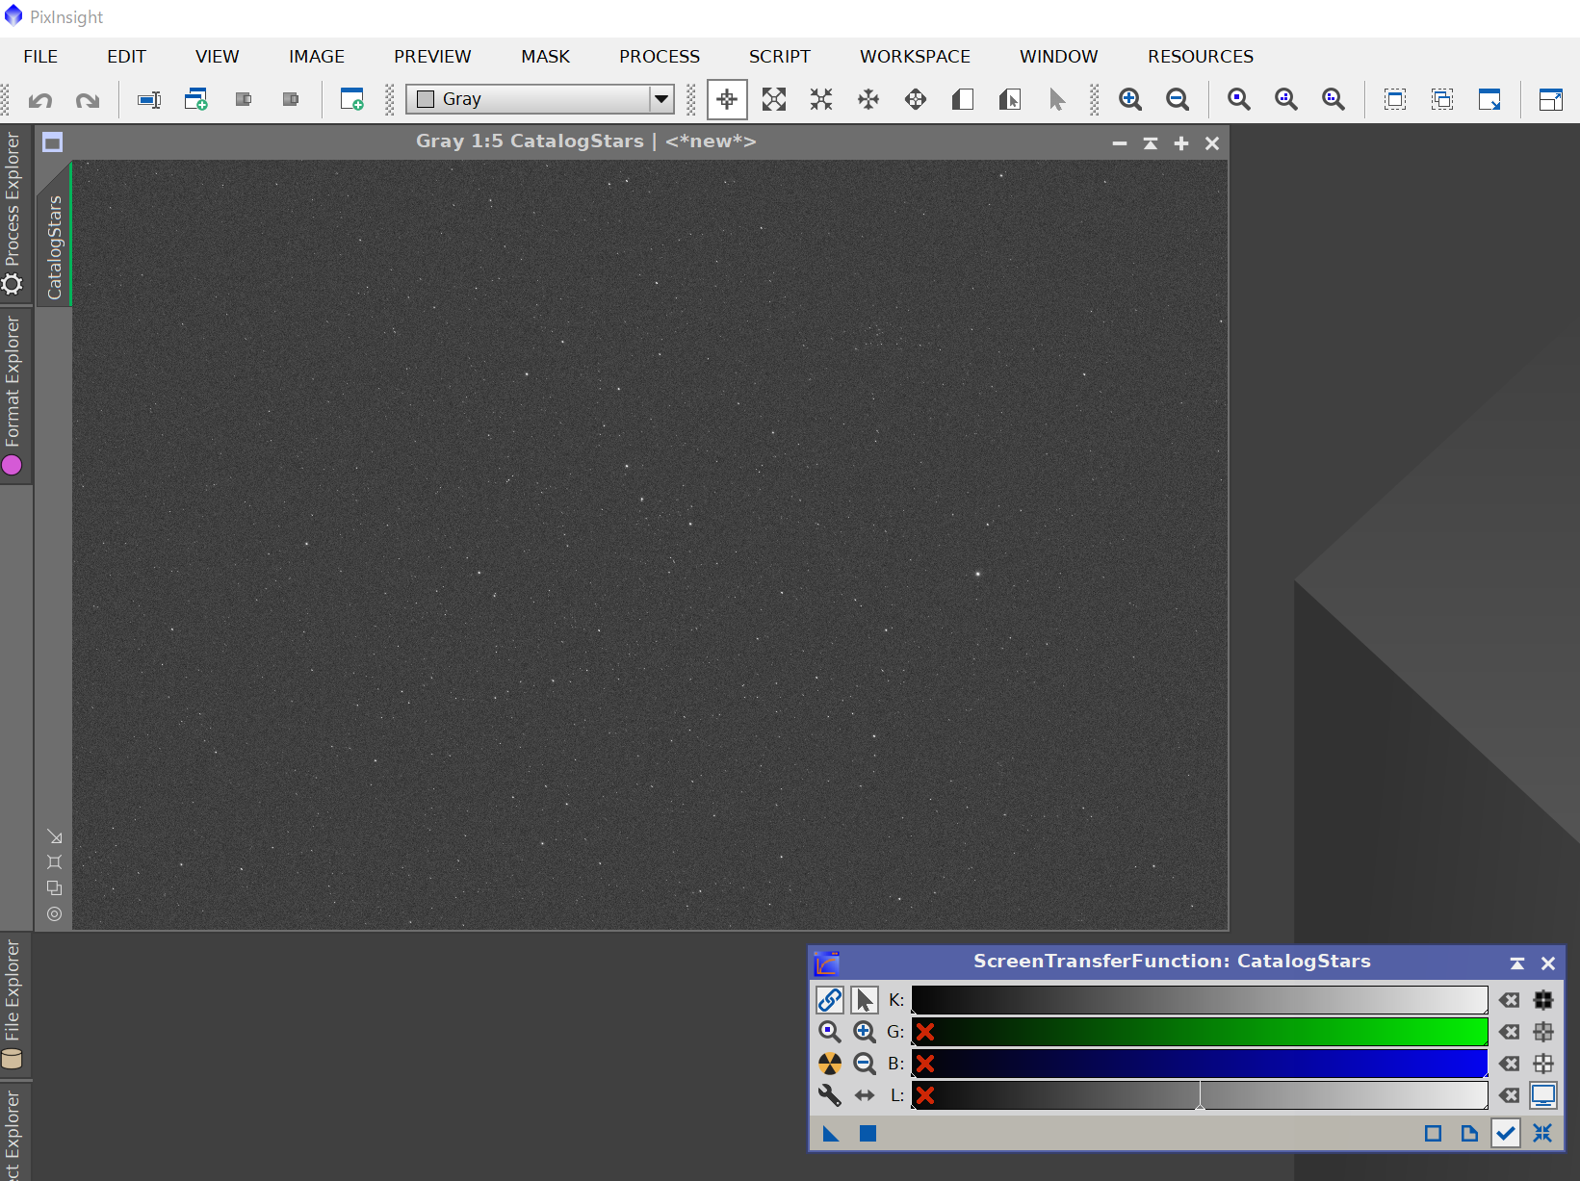Click New Instance triangle in STF
The height and width of the screenshot is (1181, 1580).
click(831, 1134)
